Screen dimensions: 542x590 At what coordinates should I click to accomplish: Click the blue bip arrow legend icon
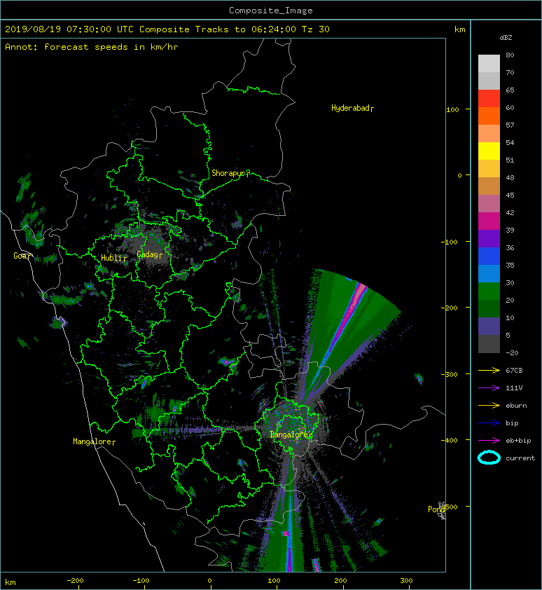pos(489,423)
